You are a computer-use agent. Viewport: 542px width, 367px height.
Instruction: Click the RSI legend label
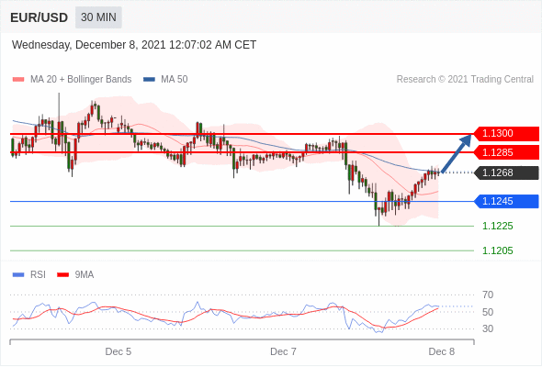(x=38, y=275)
